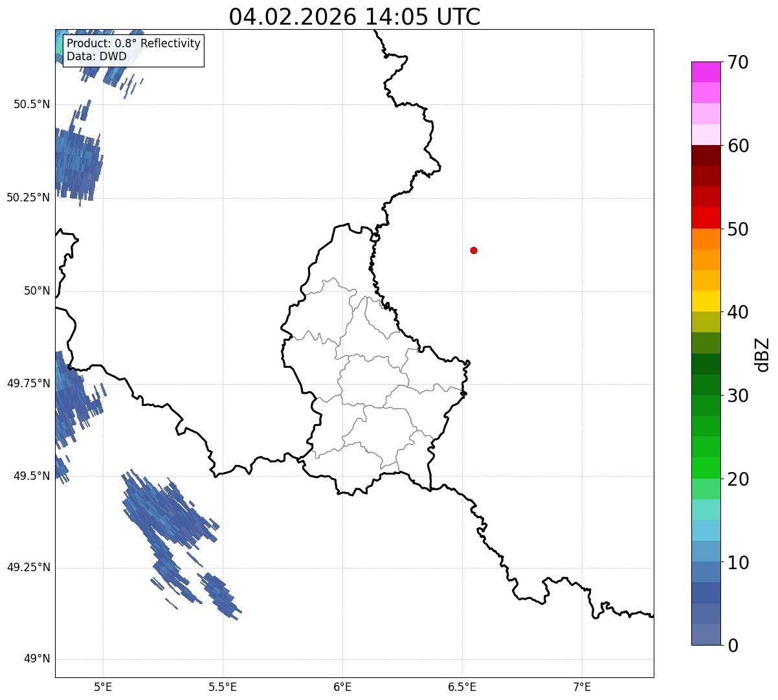Click the colorbar 70 tick label
This screenshot has width=778, height=700.
click(738, 62)
